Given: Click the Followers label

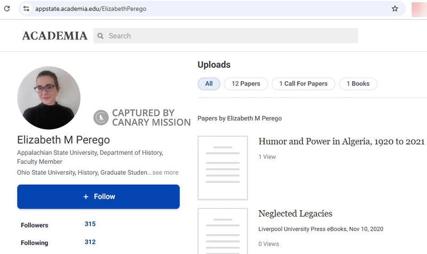Looking at the screenshot, I should coord(35,225).
